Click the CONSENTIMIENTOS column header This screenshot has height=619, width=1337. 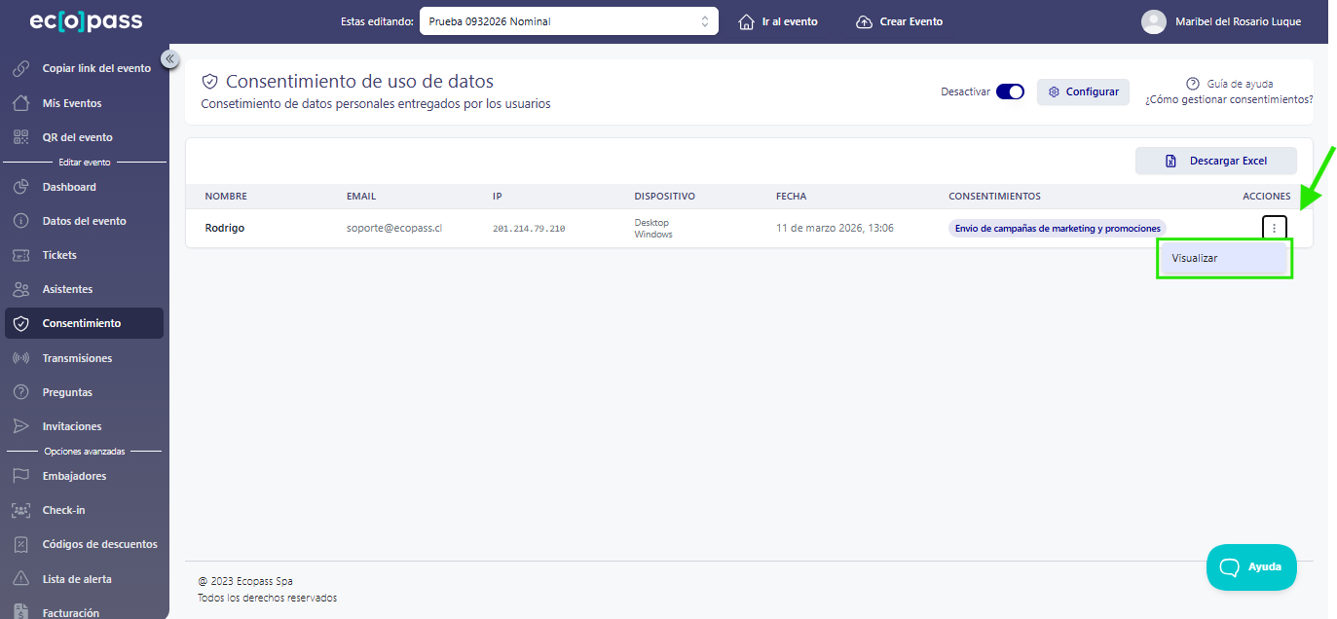pos(994,196)
